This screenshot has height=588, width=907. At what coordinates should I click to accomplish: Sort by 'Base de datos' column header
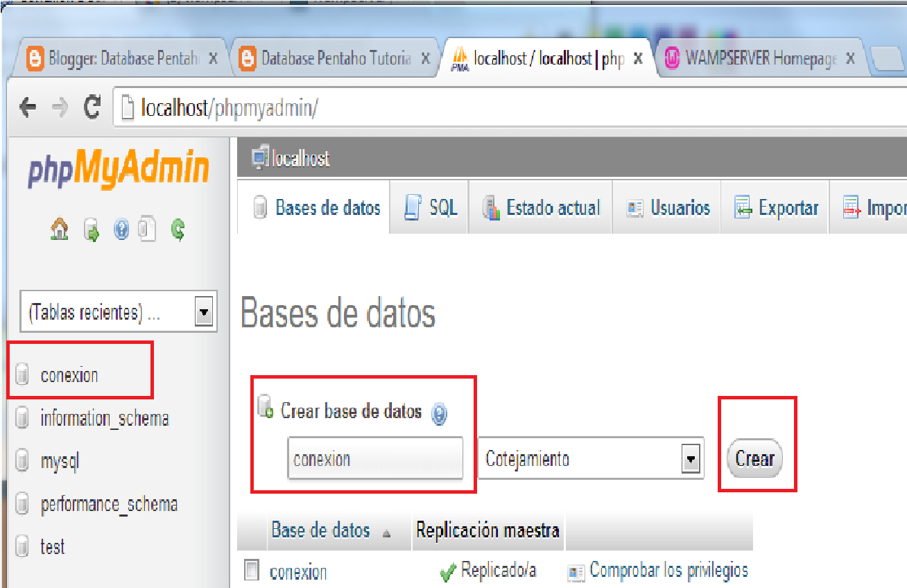[x=321, y=530]
